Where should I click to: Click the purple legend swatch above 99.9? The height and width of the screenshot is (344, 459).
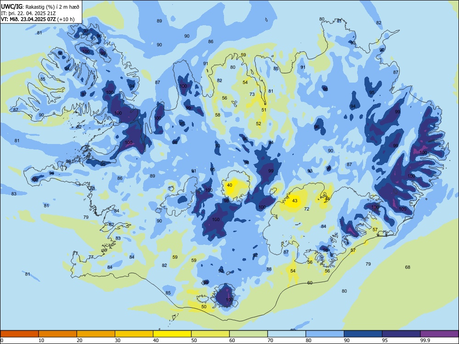[439, 334]
